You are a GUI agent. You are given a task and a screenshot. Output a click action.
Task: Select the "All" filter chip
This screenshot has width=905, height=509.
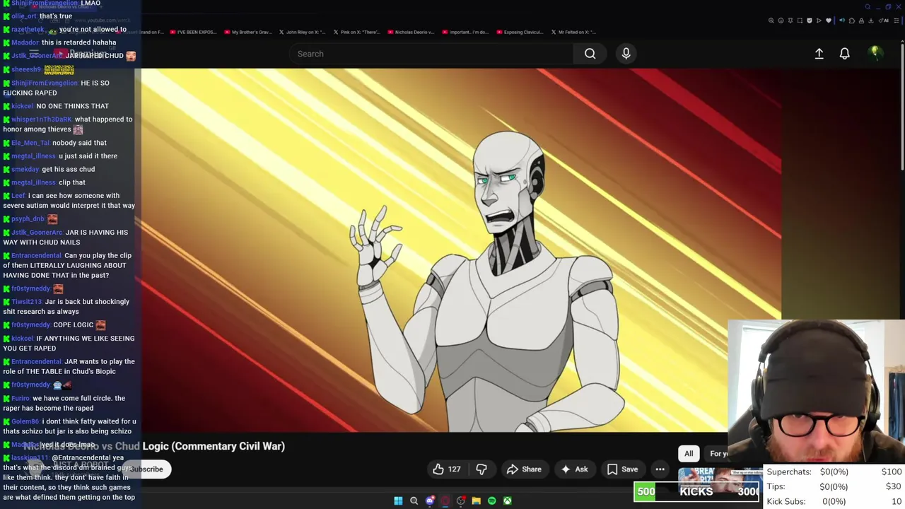pos(689,454)
